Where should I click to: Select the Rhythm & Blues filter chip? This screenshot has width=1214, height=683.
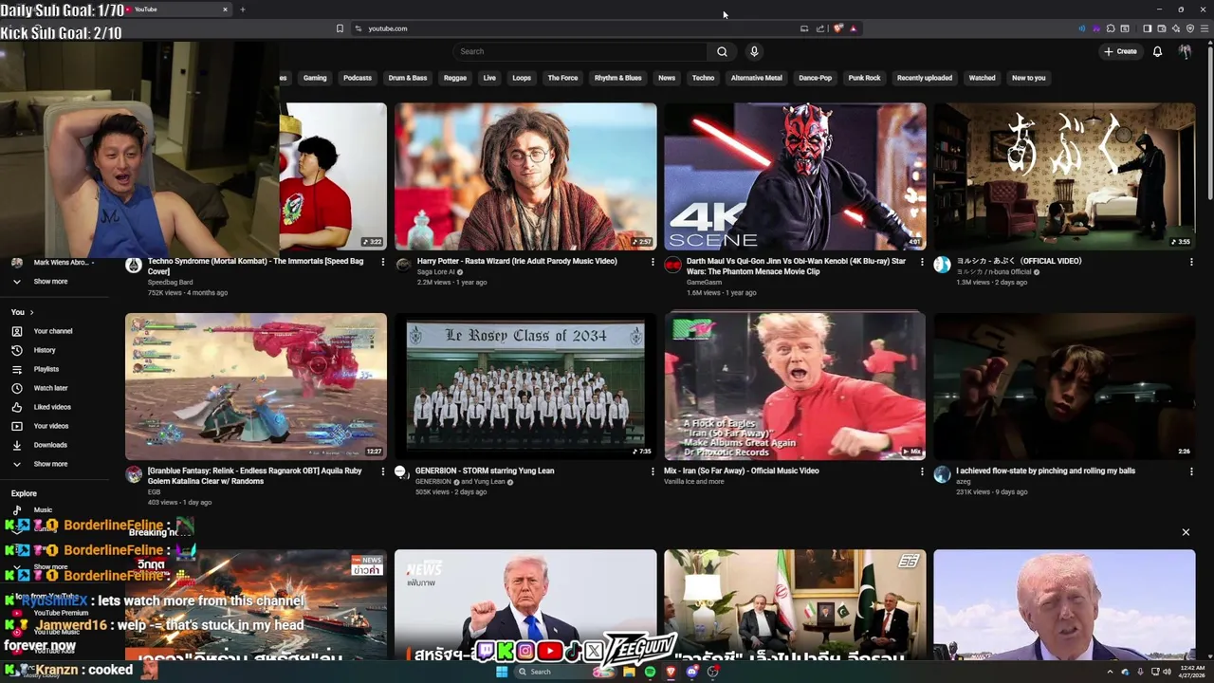[x=618, y=78]
